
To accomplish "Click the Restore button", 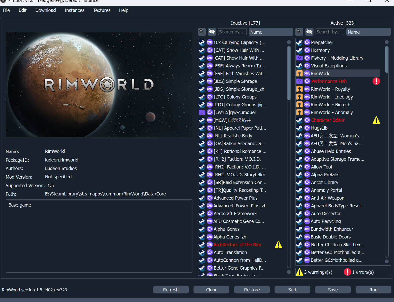I will pos(252,290).
